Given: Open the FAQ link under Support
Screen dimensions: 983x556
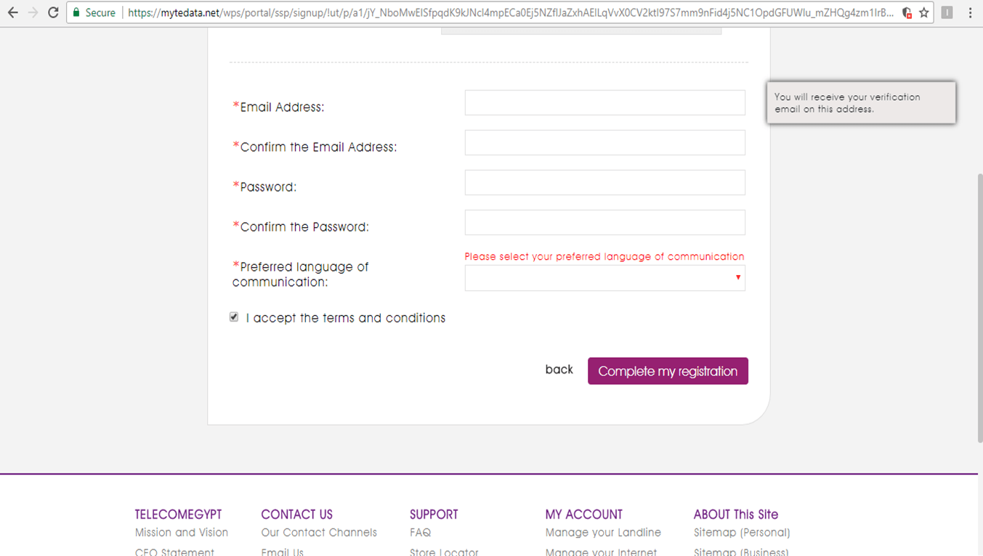Looking at the screenshot, I should pos(420,532).
